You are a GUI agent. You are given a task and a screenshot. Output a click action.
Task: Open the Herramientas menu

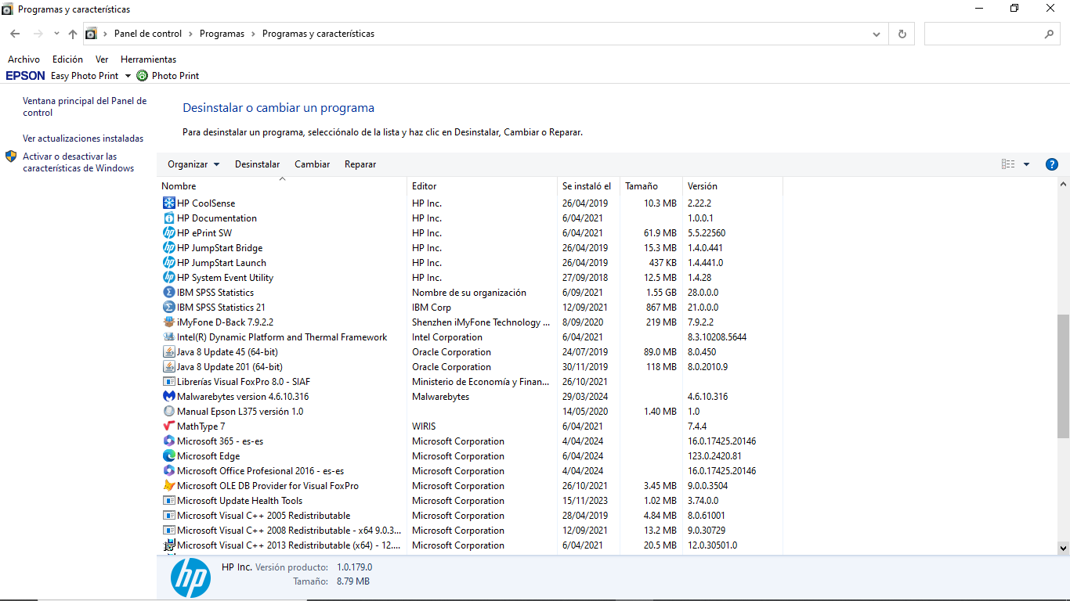148,59
